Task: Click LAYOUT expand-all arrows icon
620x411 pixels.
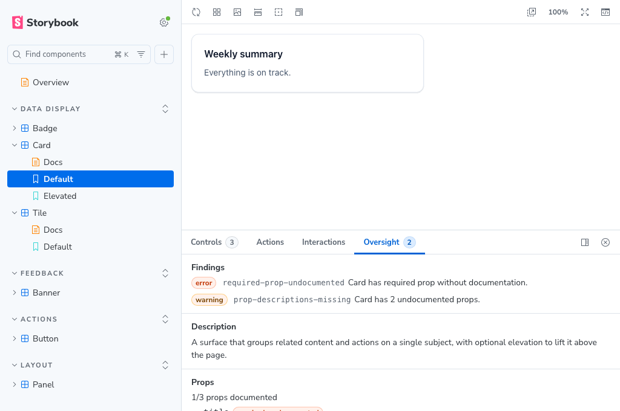Action: [x=165, y=365]
